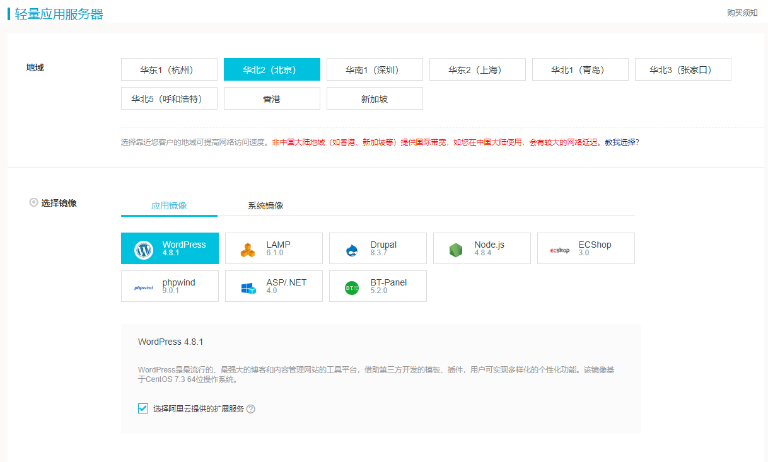The height and width of the screenshot is (462, 768).
Task: Click the 地域 section label
Action: pos(35,67)
